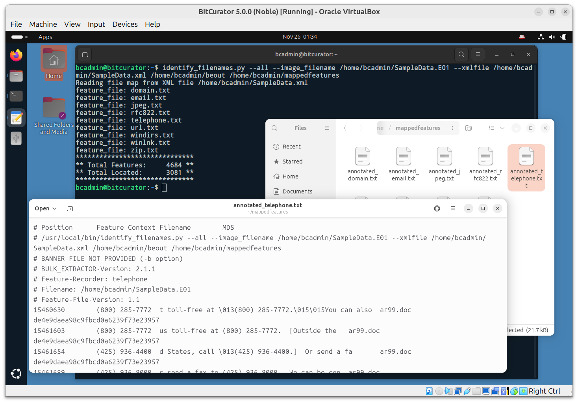Click in the terminal prompt area
Image resolution: width=578 pixels, height=403 pixels.
coord(164,188)
